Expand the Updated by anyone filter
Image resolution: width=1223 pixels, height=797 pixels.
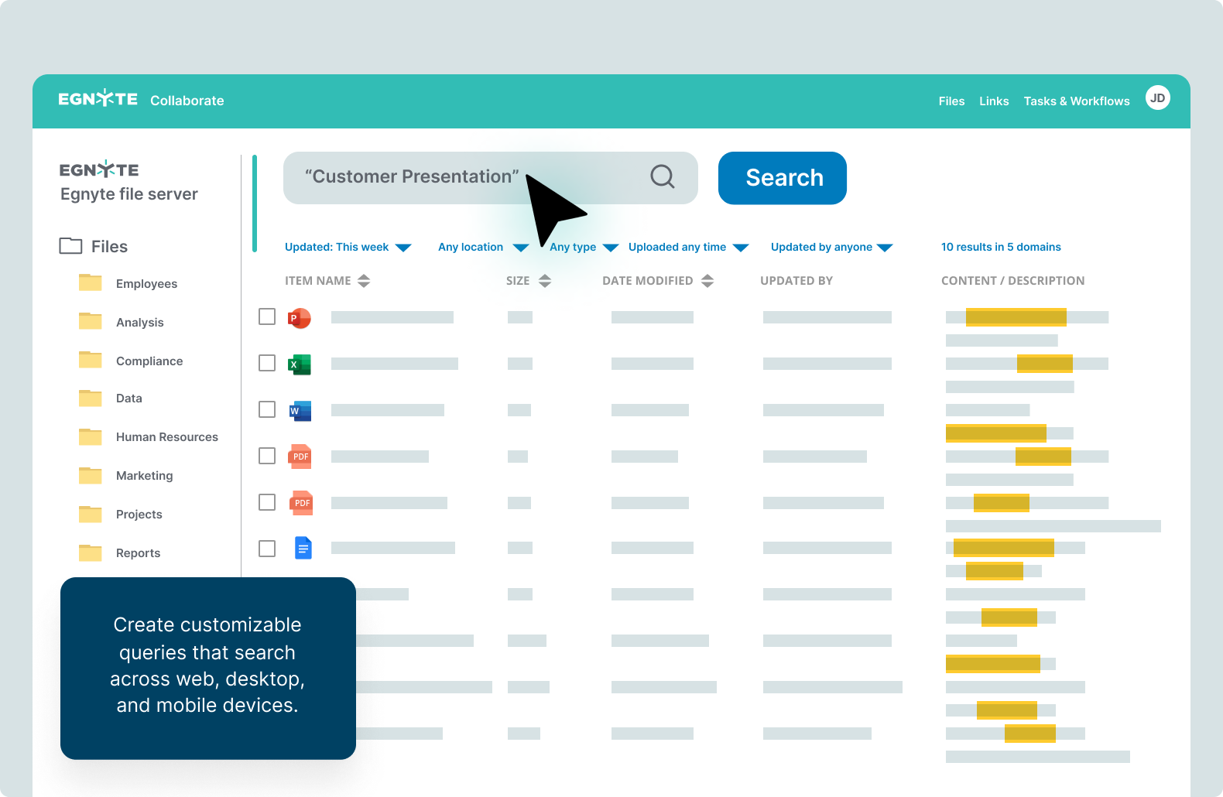coord(831,248)
